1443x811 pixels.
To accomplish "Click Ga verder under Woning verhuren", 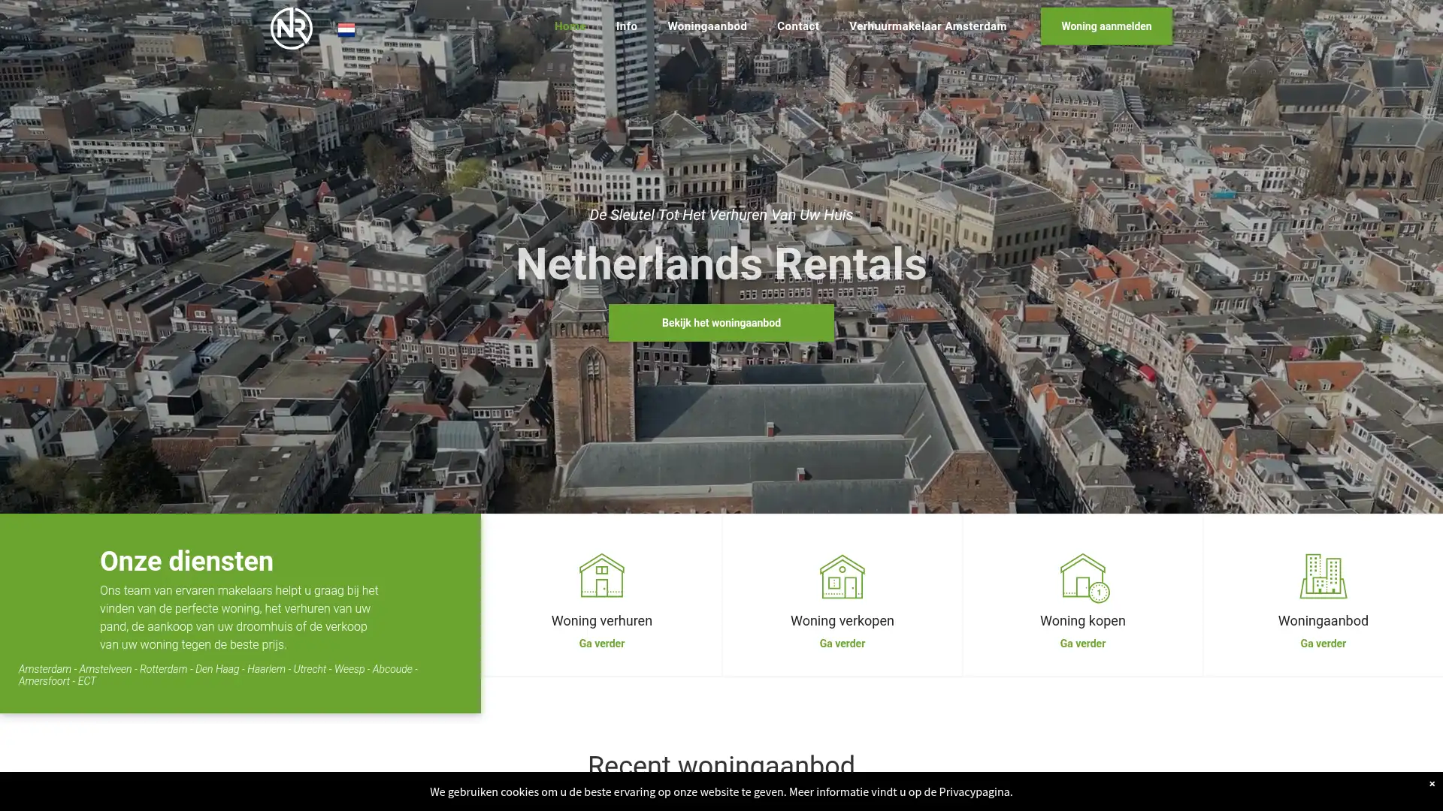I will coord(601,643).
